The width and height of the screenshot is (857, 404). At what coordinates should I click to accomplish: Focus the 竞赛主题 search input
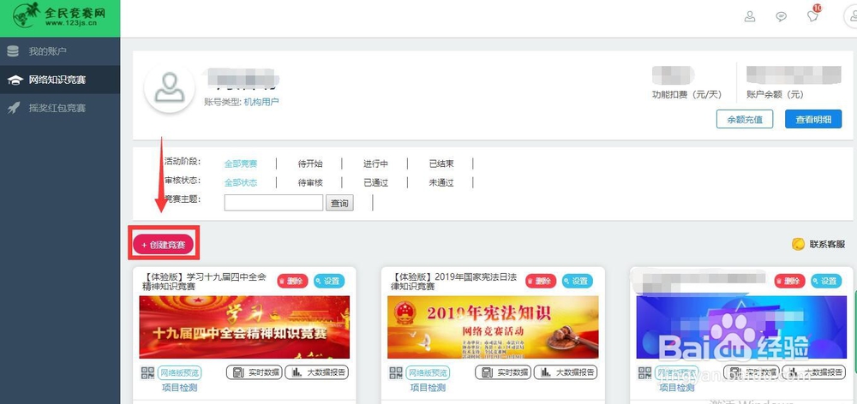click(x=273, y=203)
